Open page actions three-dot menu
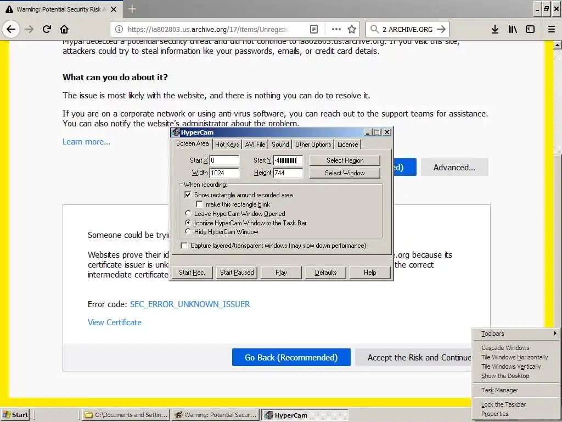The width and height of the screenshot is (562, 422). [x=336, y=30]
